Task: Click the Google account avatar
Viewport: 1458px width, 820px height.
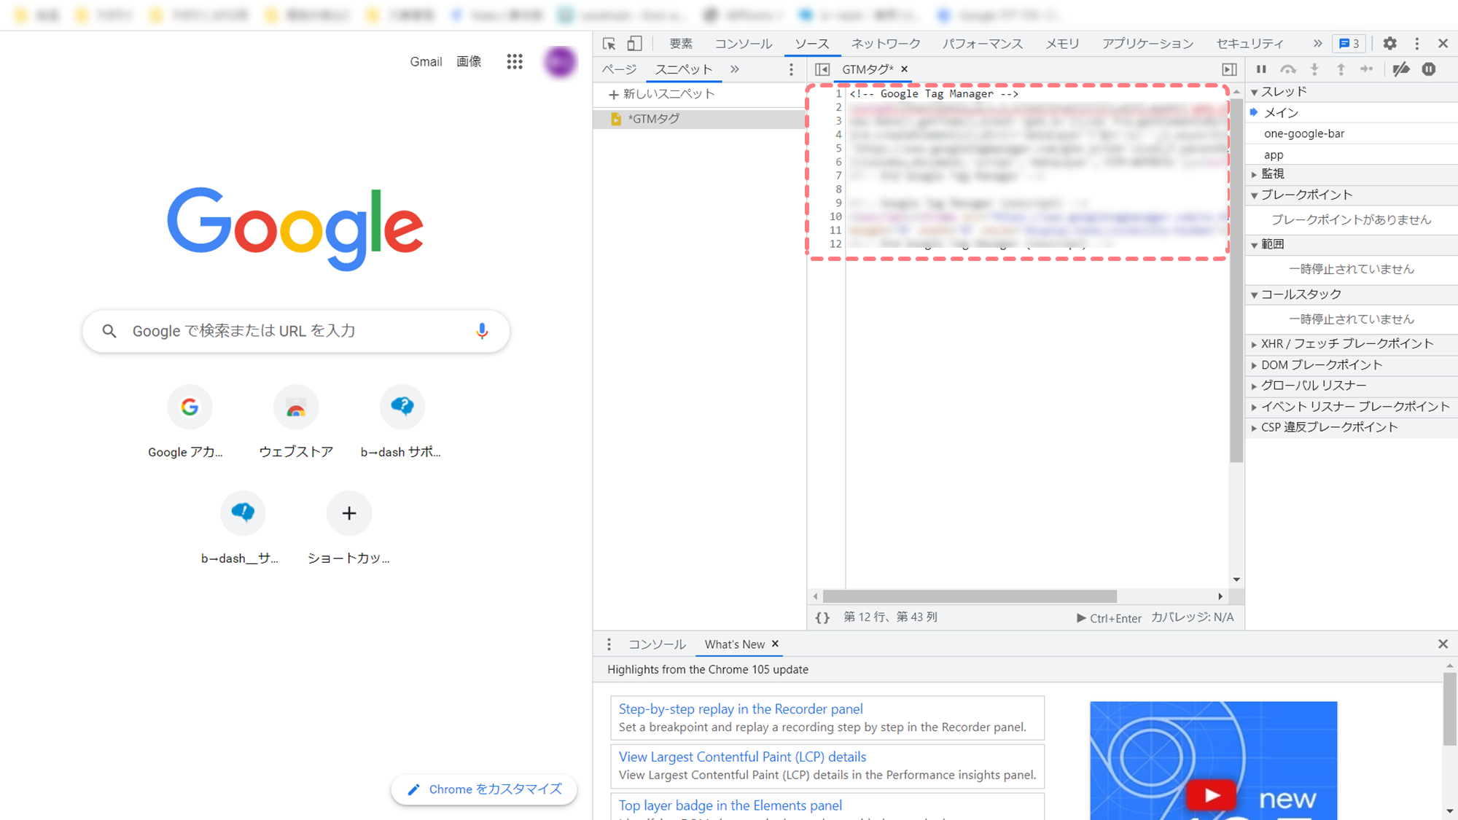Action: coord(560,62)
